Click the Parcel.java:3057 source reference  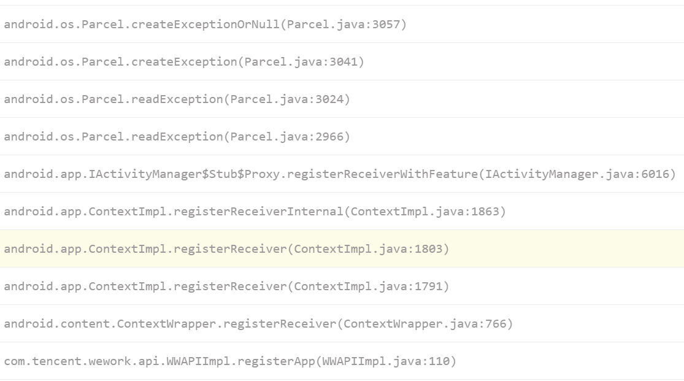click(x=344, y=25)
